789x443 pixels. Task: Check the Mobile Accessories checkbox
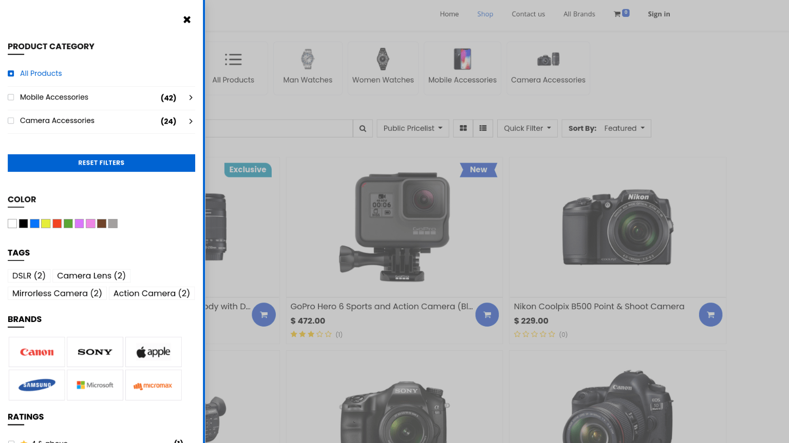(11, 97)
